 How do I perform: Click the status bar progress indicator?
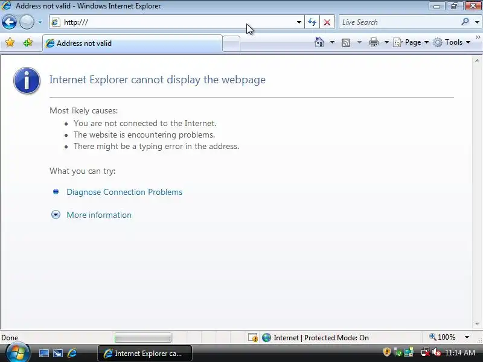coord(142,338)
